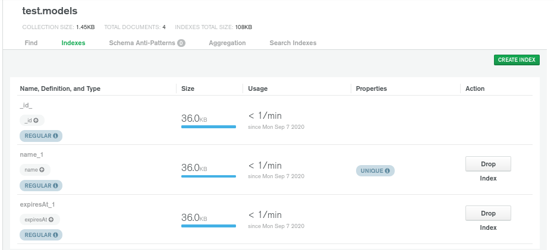Screen dimensions: 554x250
Task: Click the size bar of _id_ index
Action: coord(208,126)
